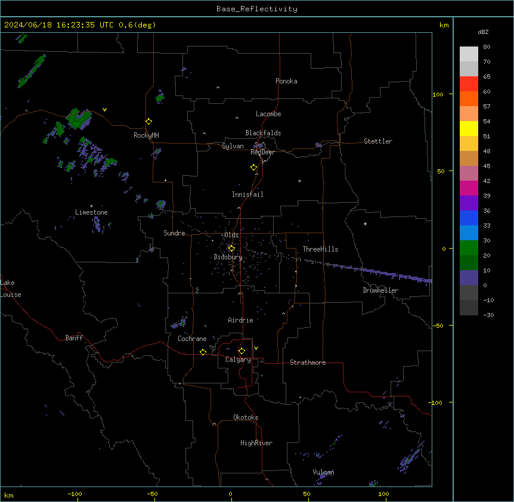Click the yellow diamond marker inside Calgary

click(x=241, y=351)
